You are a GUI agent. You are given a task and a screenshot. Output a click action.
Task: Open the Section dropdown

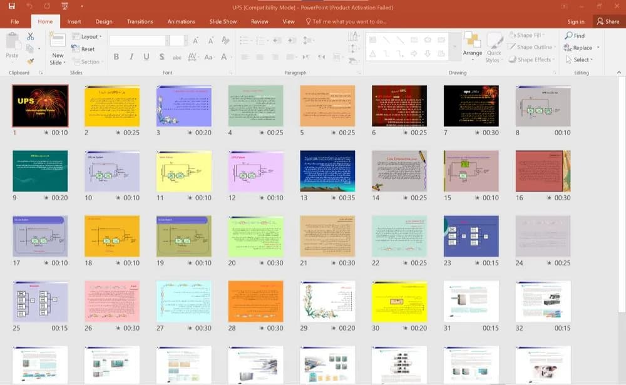(x=88, y=61)
